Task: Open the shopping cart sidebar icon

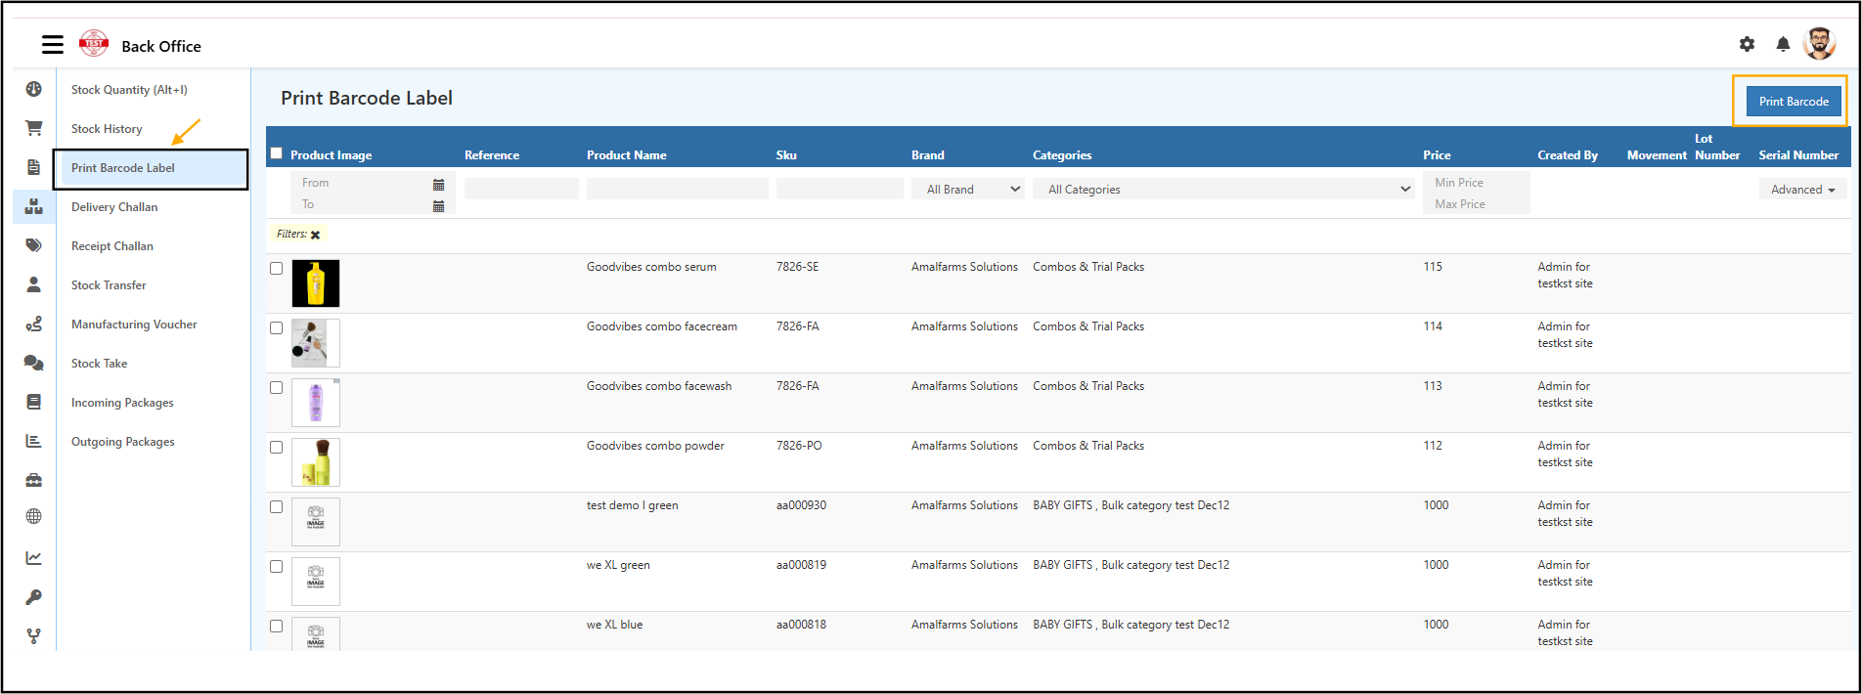Action: pyautogui.click(x=34, y=128)
